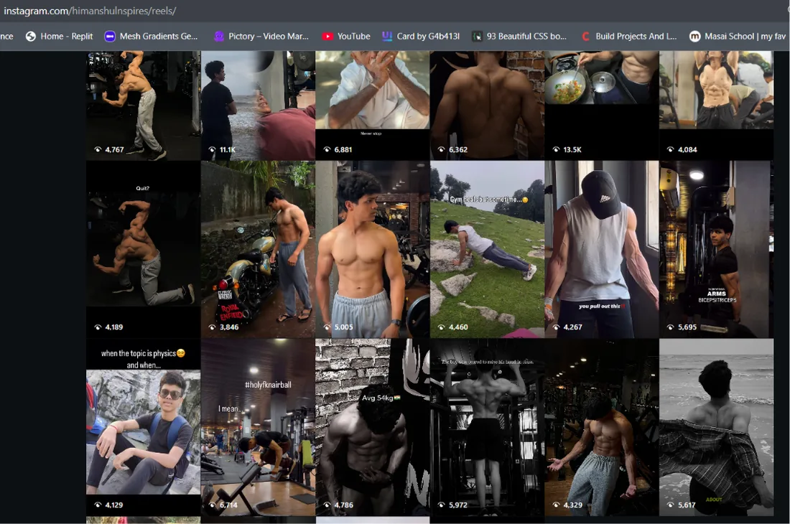The image size is (790, 524).
Task: Open the push-up on grass reel
Action: click(x=487, y=249)
